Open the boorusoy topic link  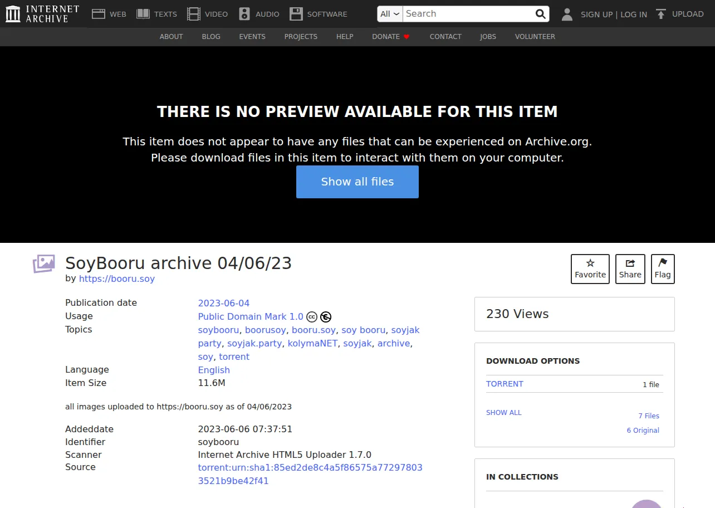(x=266, y=330)
